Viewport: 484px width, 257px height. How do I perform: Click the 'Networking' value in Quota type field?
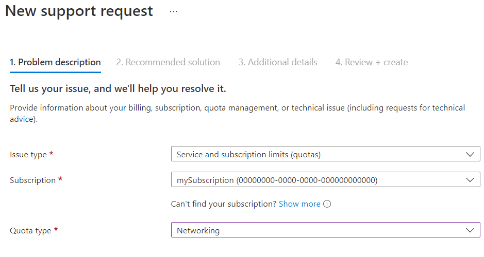coord(198,230)
